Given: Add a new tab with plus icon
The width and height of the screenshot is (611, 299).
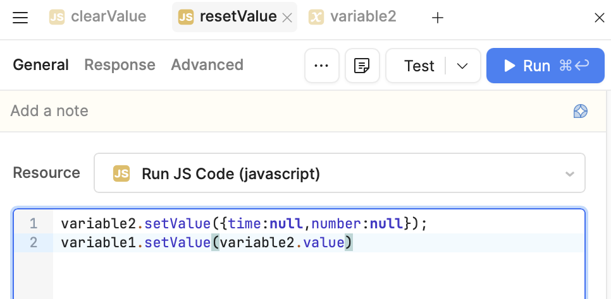Looking at the screenshot, I should click(437, 18).
